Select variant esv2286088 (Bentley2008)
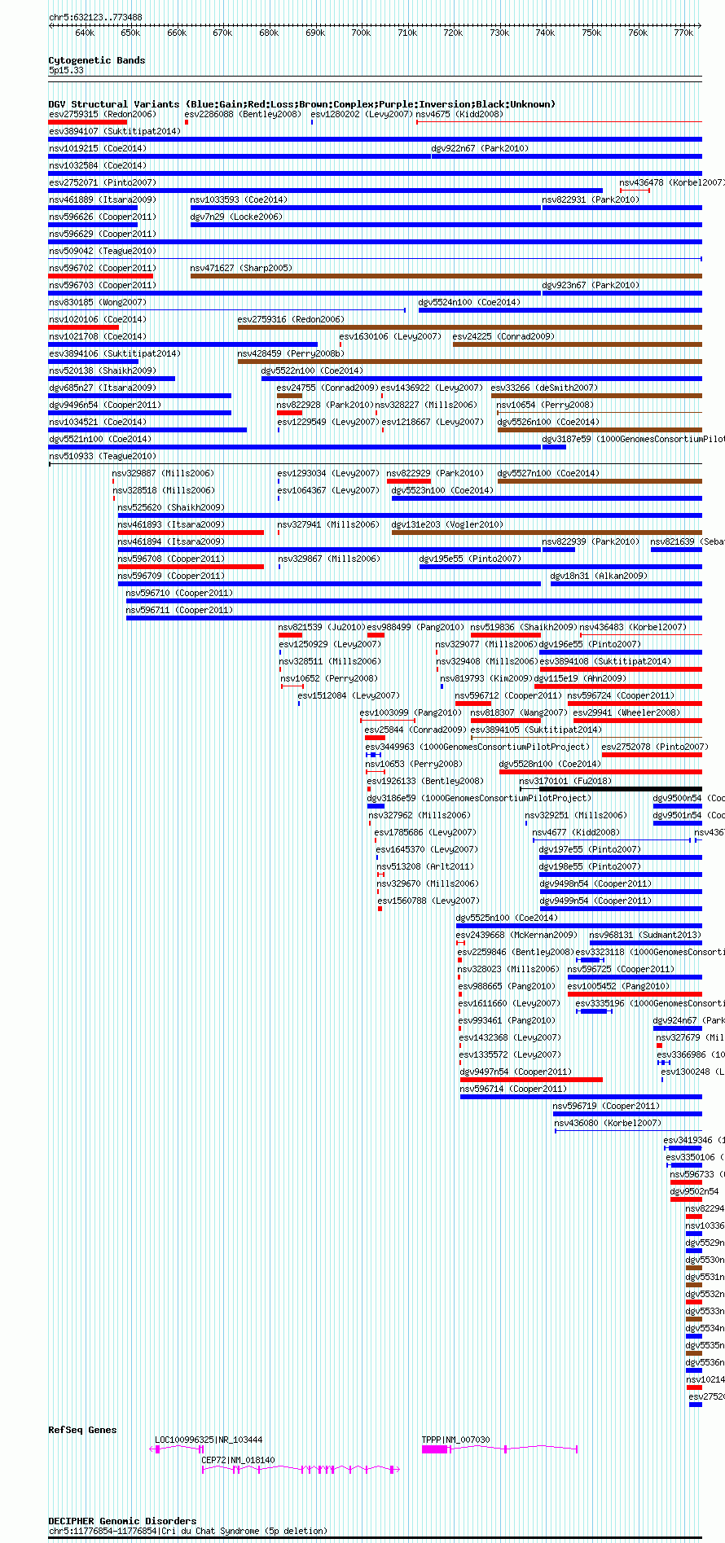This screenshot has height=1543, width=725. [243, 115]
